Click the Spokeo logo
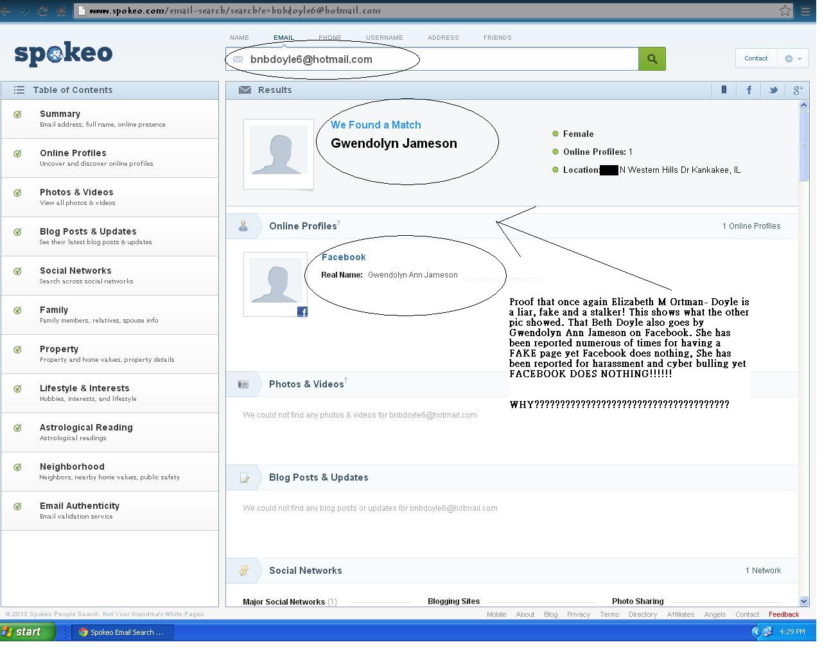 (63, 54)
